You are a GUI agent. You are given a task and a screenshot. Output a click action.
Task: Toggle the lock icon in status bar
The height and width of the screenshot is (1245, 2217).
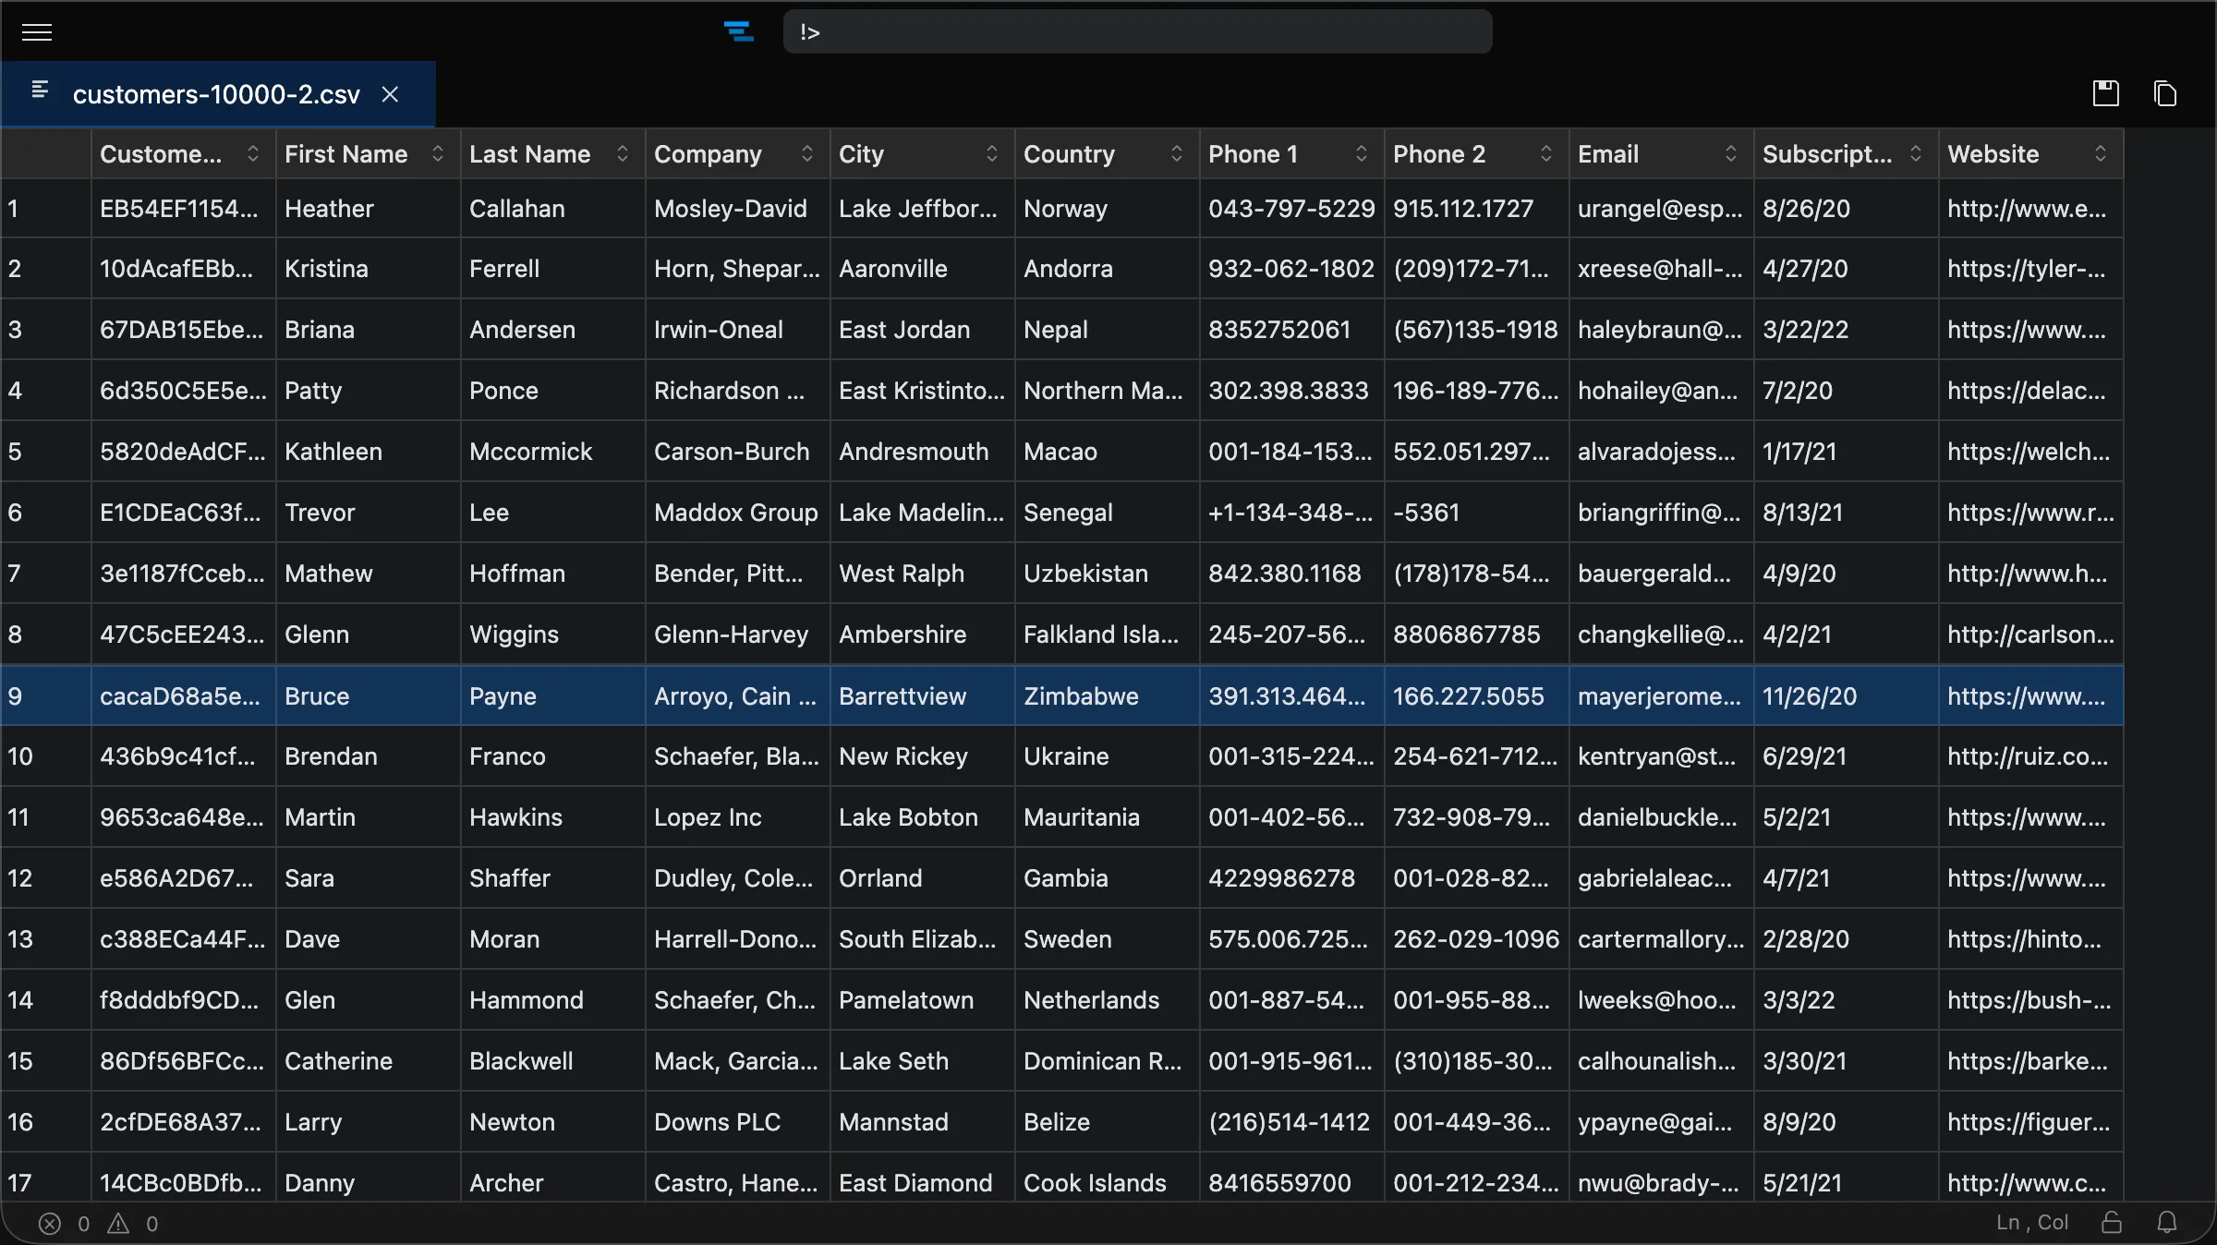tap(2112, 1223)
